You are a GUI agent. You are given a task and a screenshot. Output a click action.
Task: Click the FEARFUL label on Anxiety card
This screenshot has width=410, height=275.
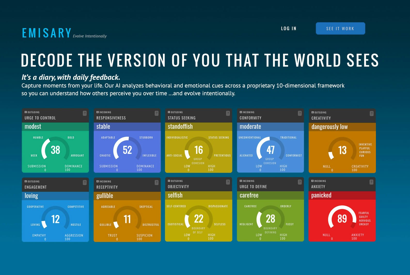(x=364, y=213)
